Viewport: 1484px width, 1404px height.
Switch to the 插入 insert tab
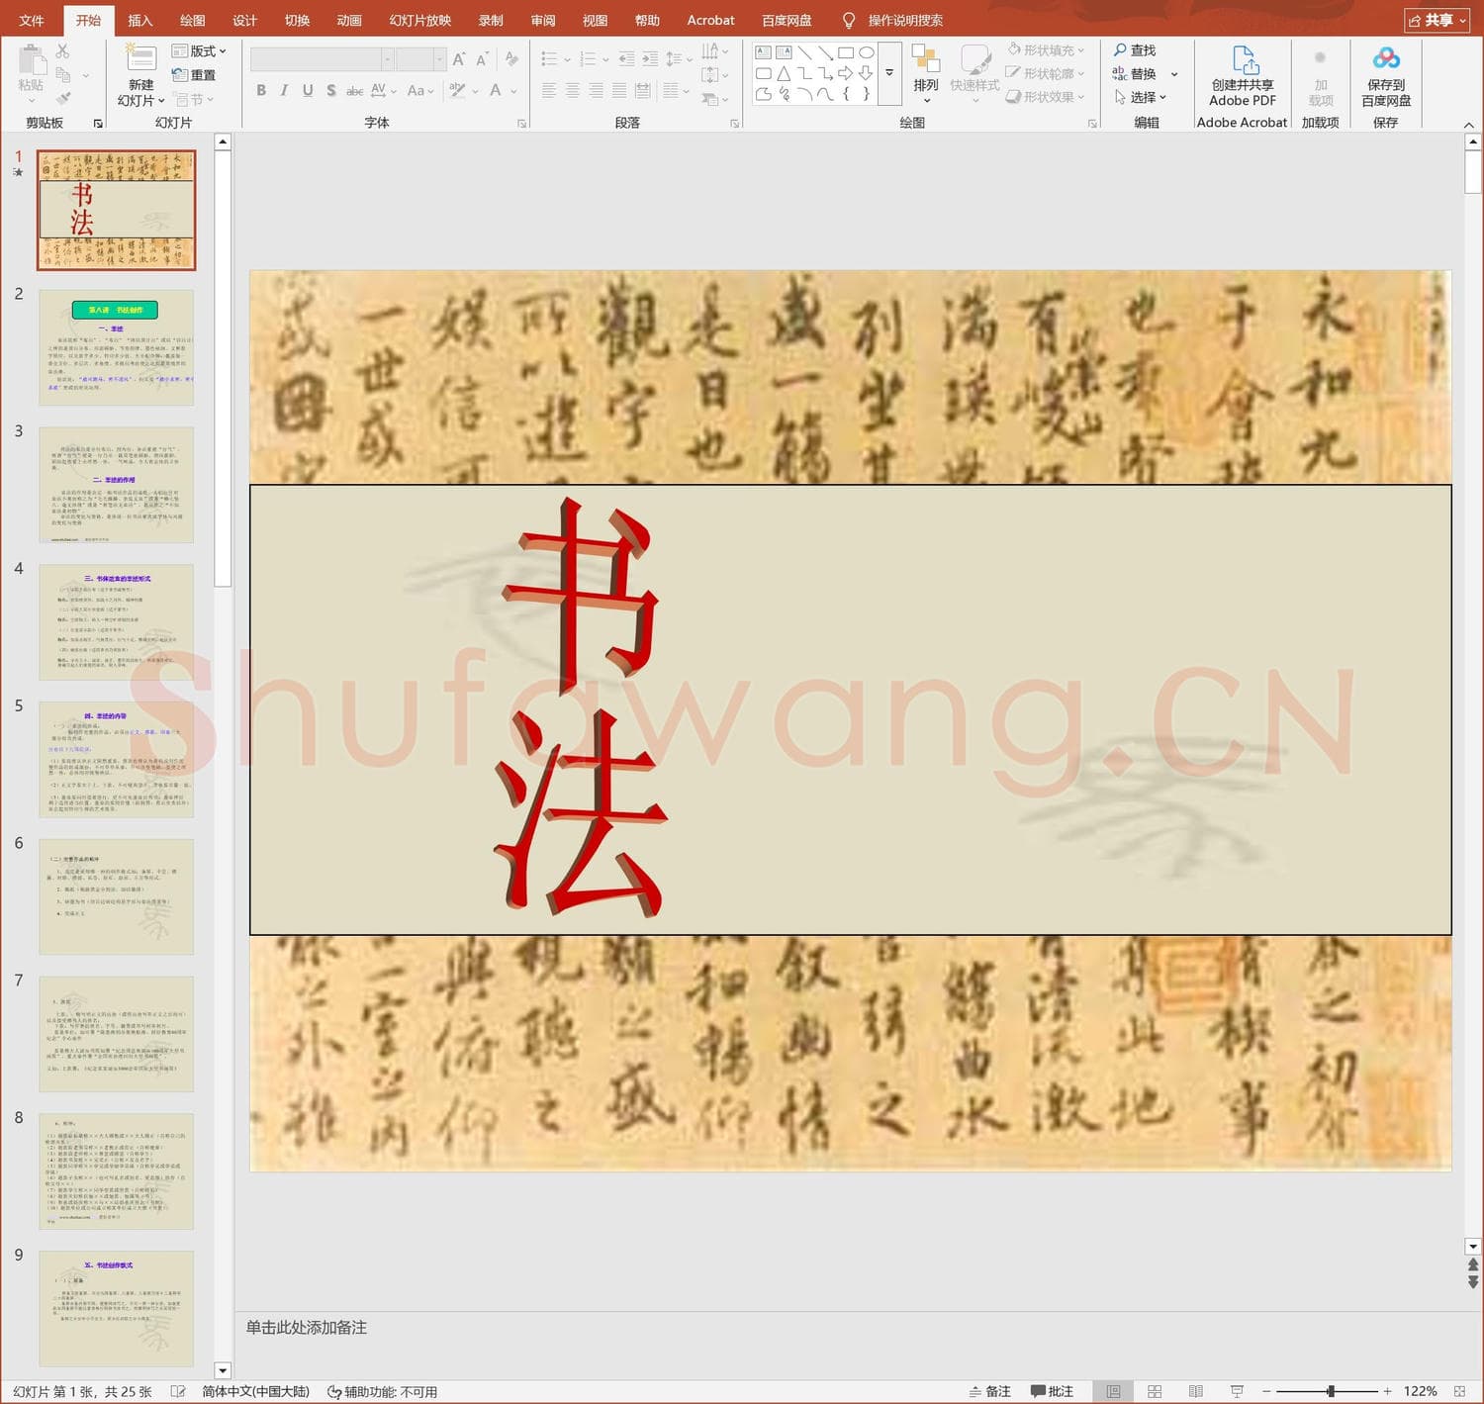point(140,20)
